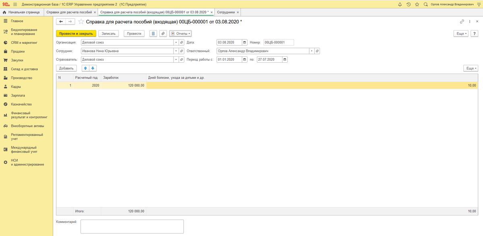Select the sick days cell 10,00 in row 1
483x236 pixels.
[x=312, y=85]
